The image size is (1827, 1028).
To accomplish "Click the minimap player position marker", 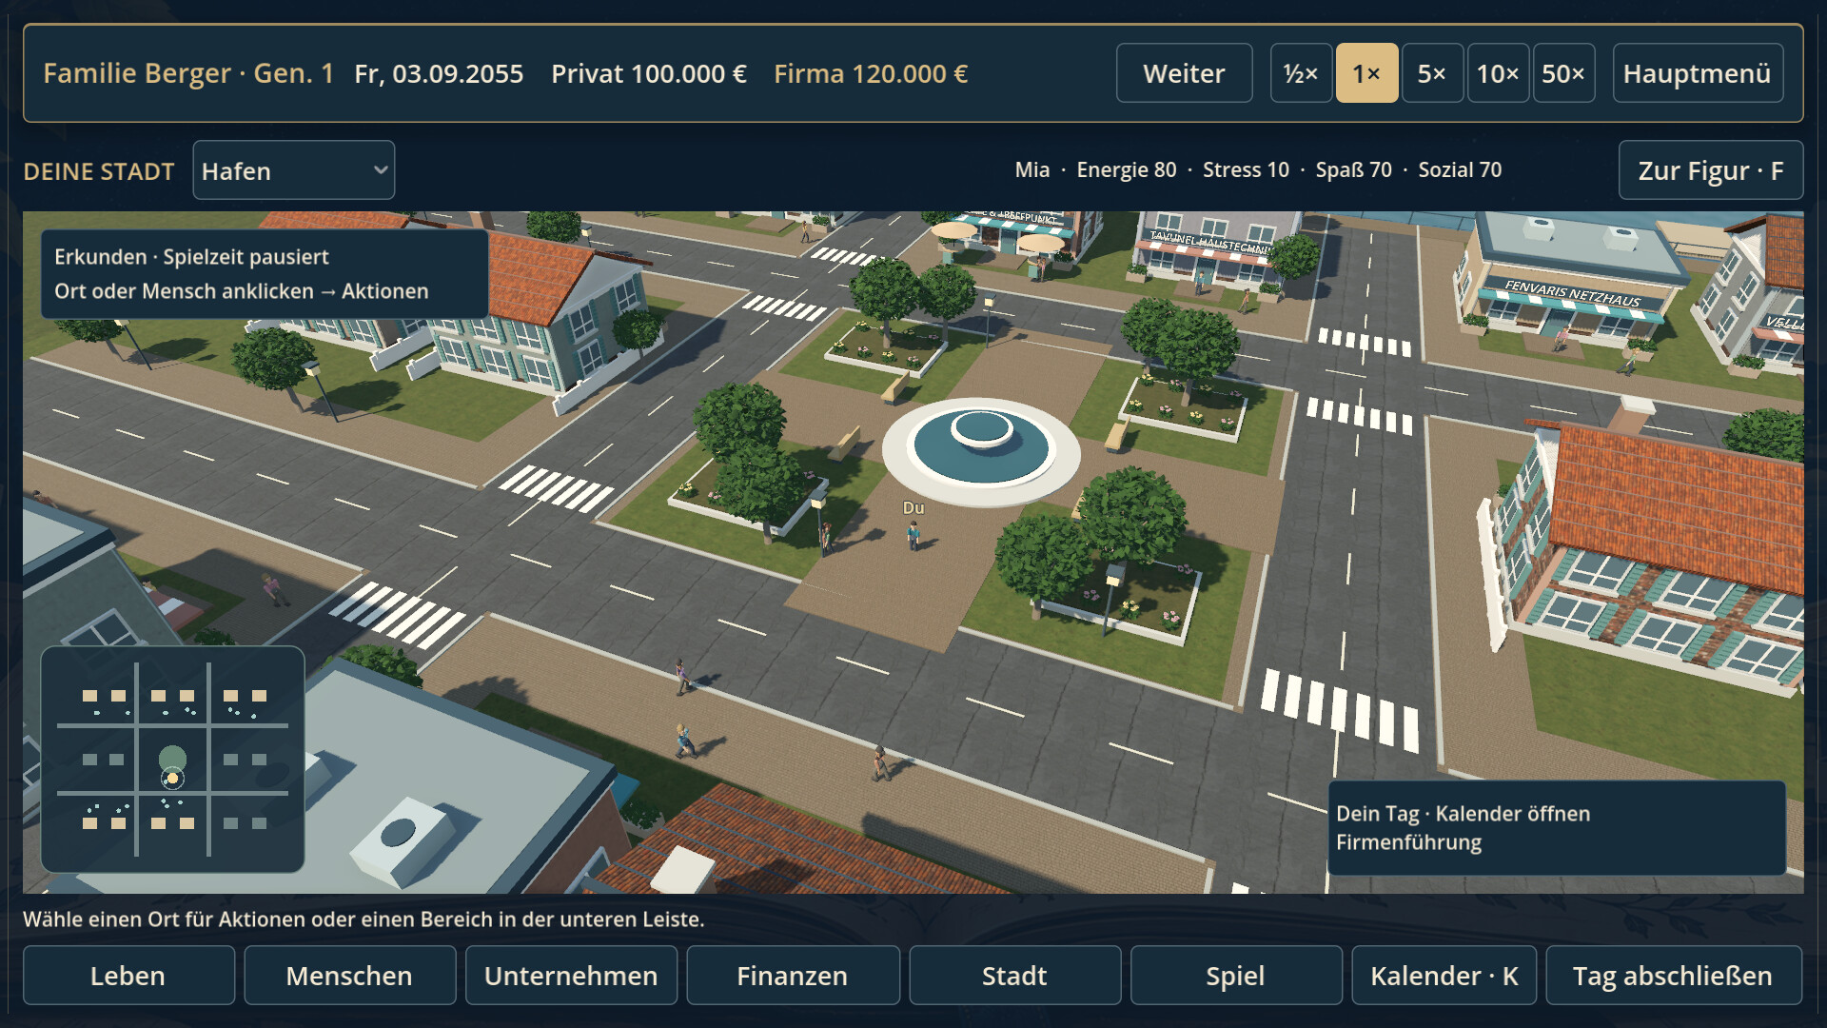I will click(x=172, y=779).
